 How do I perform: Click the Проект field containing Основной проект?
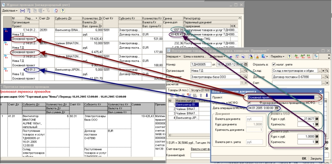(281, 97)
